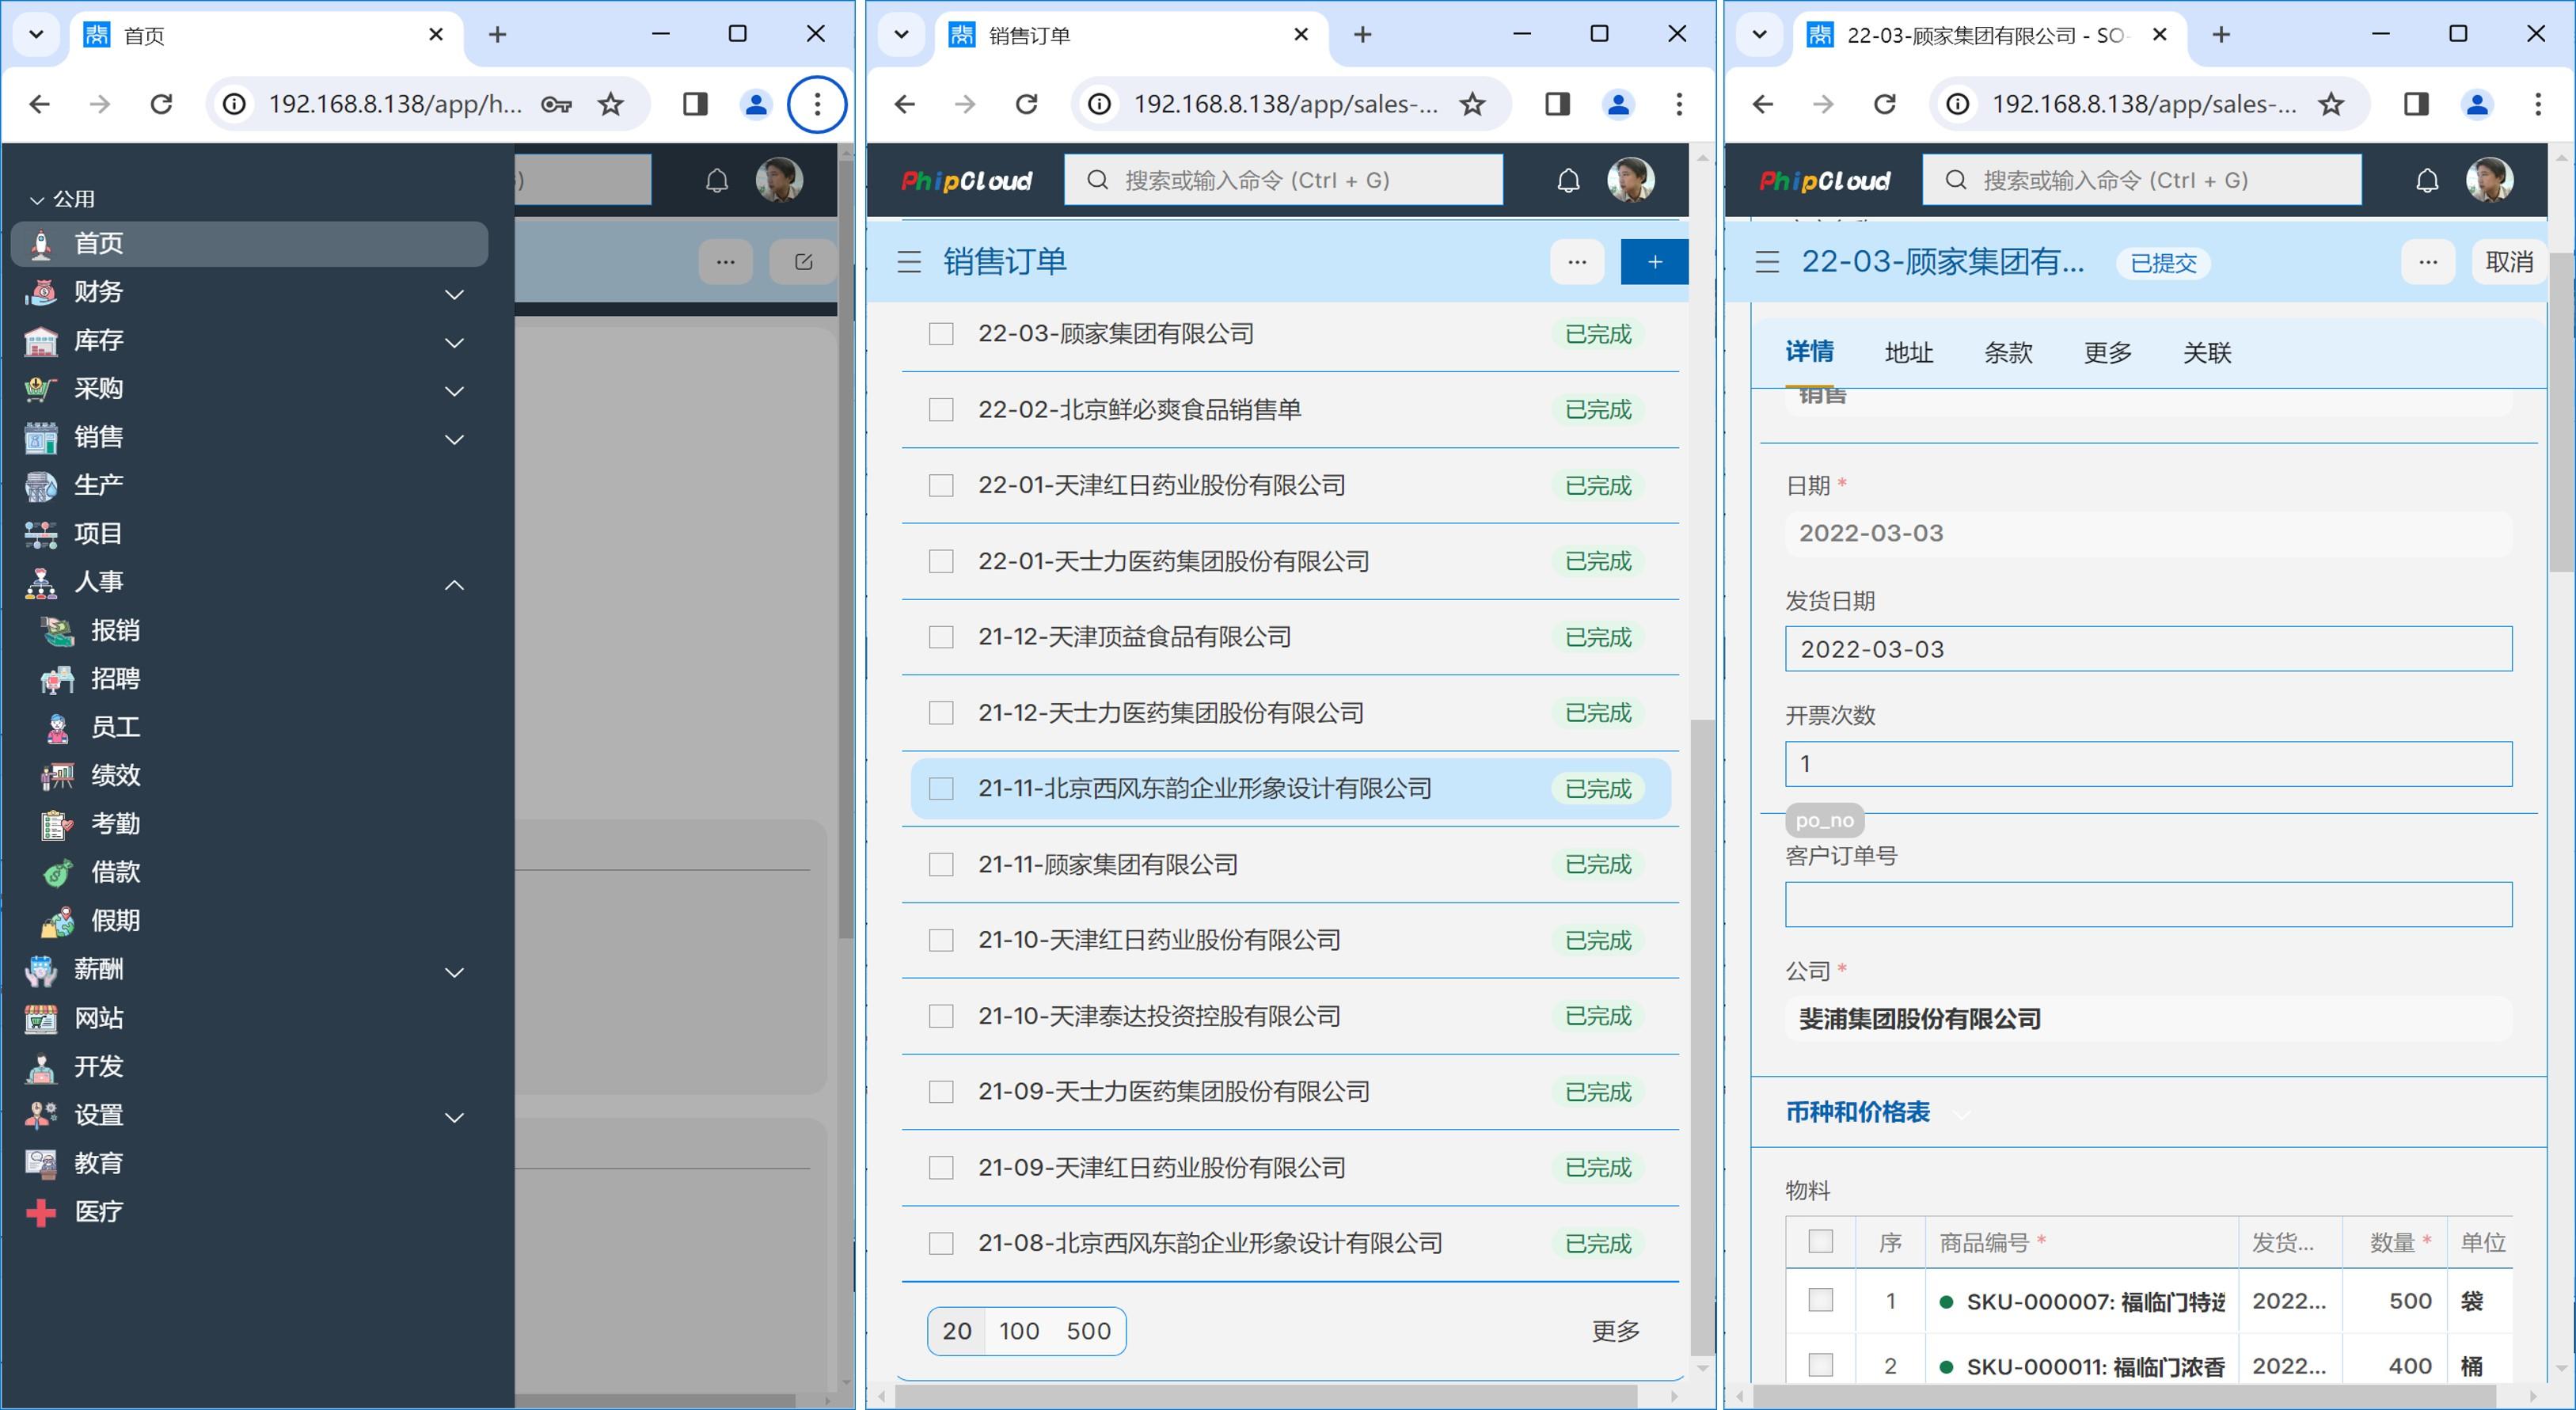Screen dimensions: 2576x1410
Task: Check the 21-11-北京西风东韵企业形象设计有限公司 checkbox
Action: click(x=941, y=789)
